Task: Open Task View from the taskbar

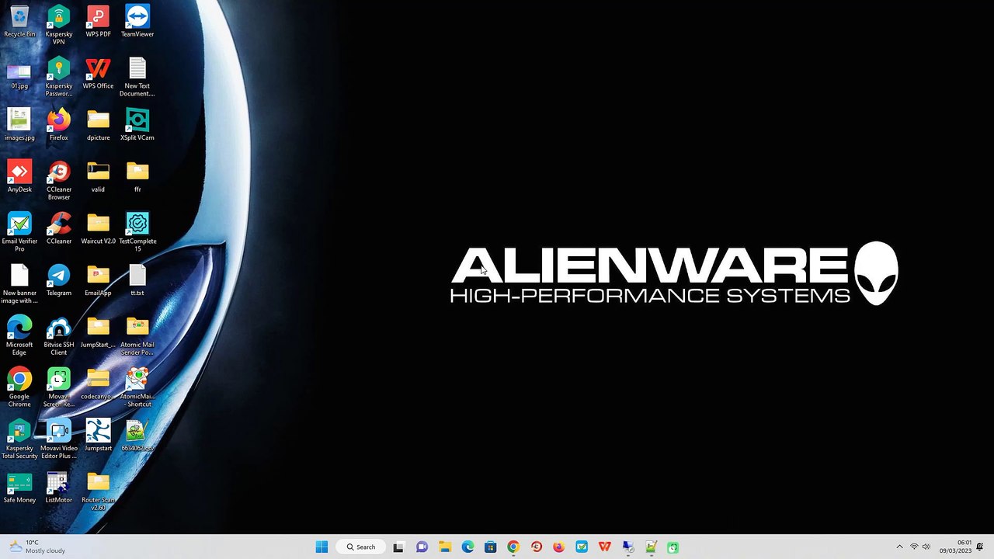Action: pyautogui.click(x=398, y=547)
